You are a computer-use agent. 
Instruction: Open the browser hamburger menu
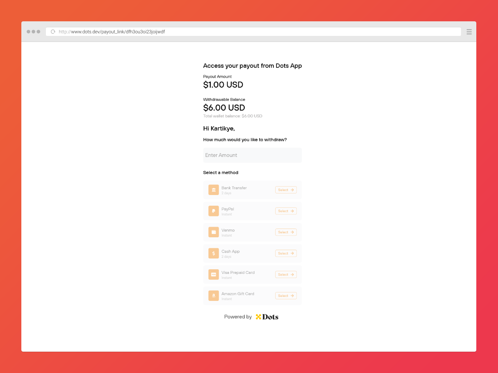click(469, 32)
